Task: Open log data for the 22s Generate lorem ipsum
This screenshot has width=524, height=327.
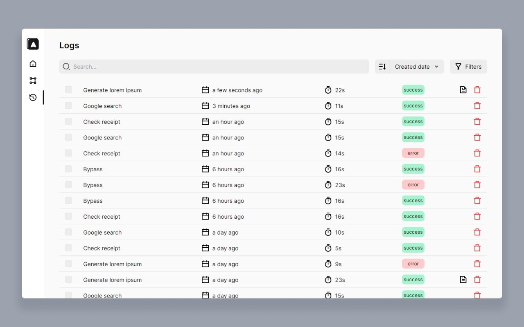Action: pyautogui.click(x=463, y=90)
